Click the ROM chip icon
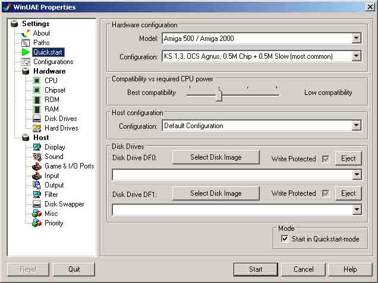The image size is (378, 283). point(37,100)
